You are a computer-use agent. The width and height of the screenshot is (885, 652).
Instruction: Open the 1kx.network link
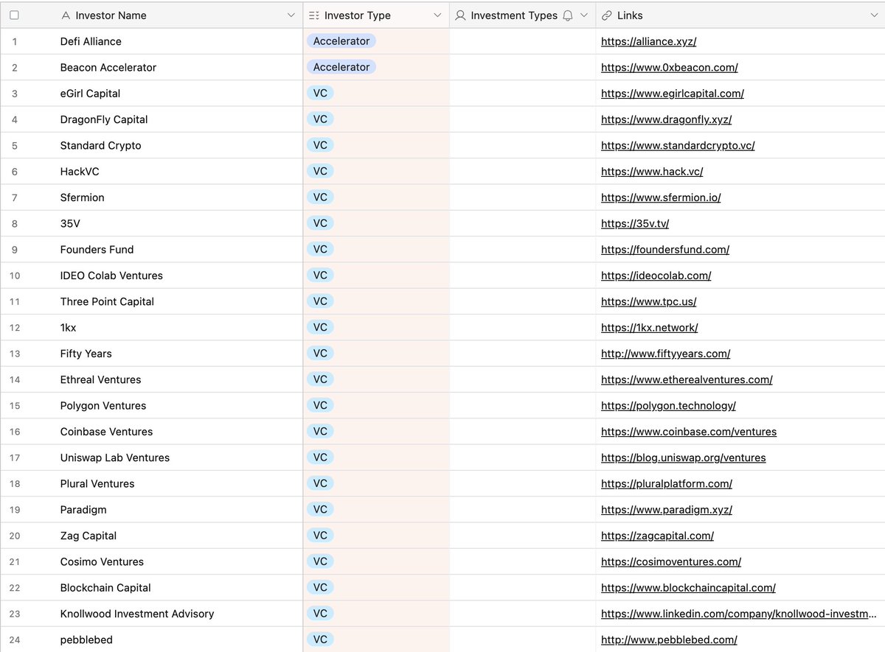tap(650, 328)
